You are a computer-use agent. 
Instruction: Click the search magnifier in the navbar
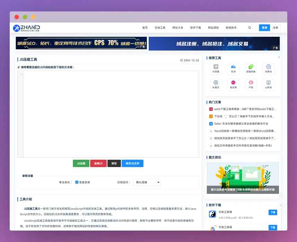pos(249,27)
